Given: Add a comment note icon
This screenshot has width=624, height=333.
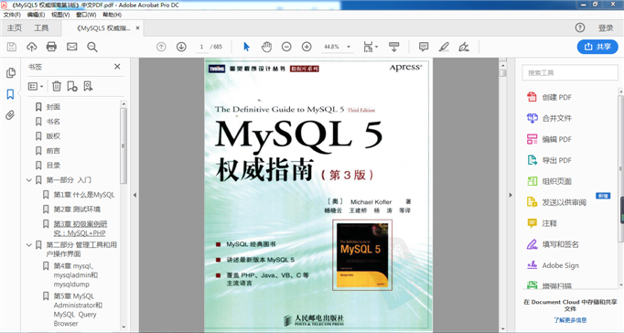Looking at the screenshot, I should tap(424, 47).
